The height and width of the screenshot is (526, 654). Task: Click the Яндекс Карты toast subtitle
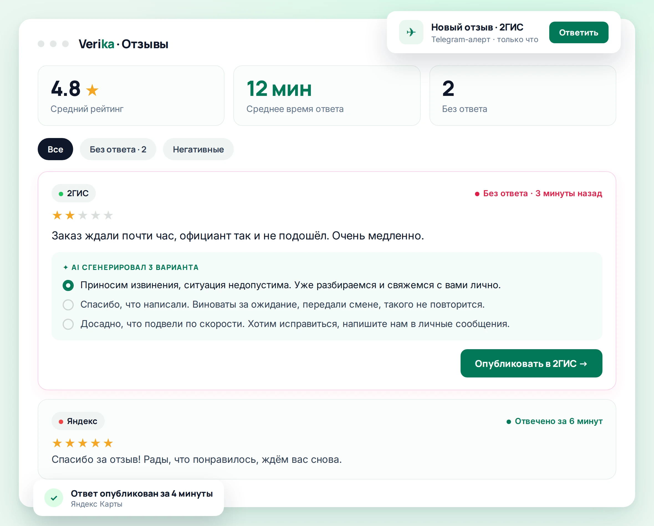point(96,504)
